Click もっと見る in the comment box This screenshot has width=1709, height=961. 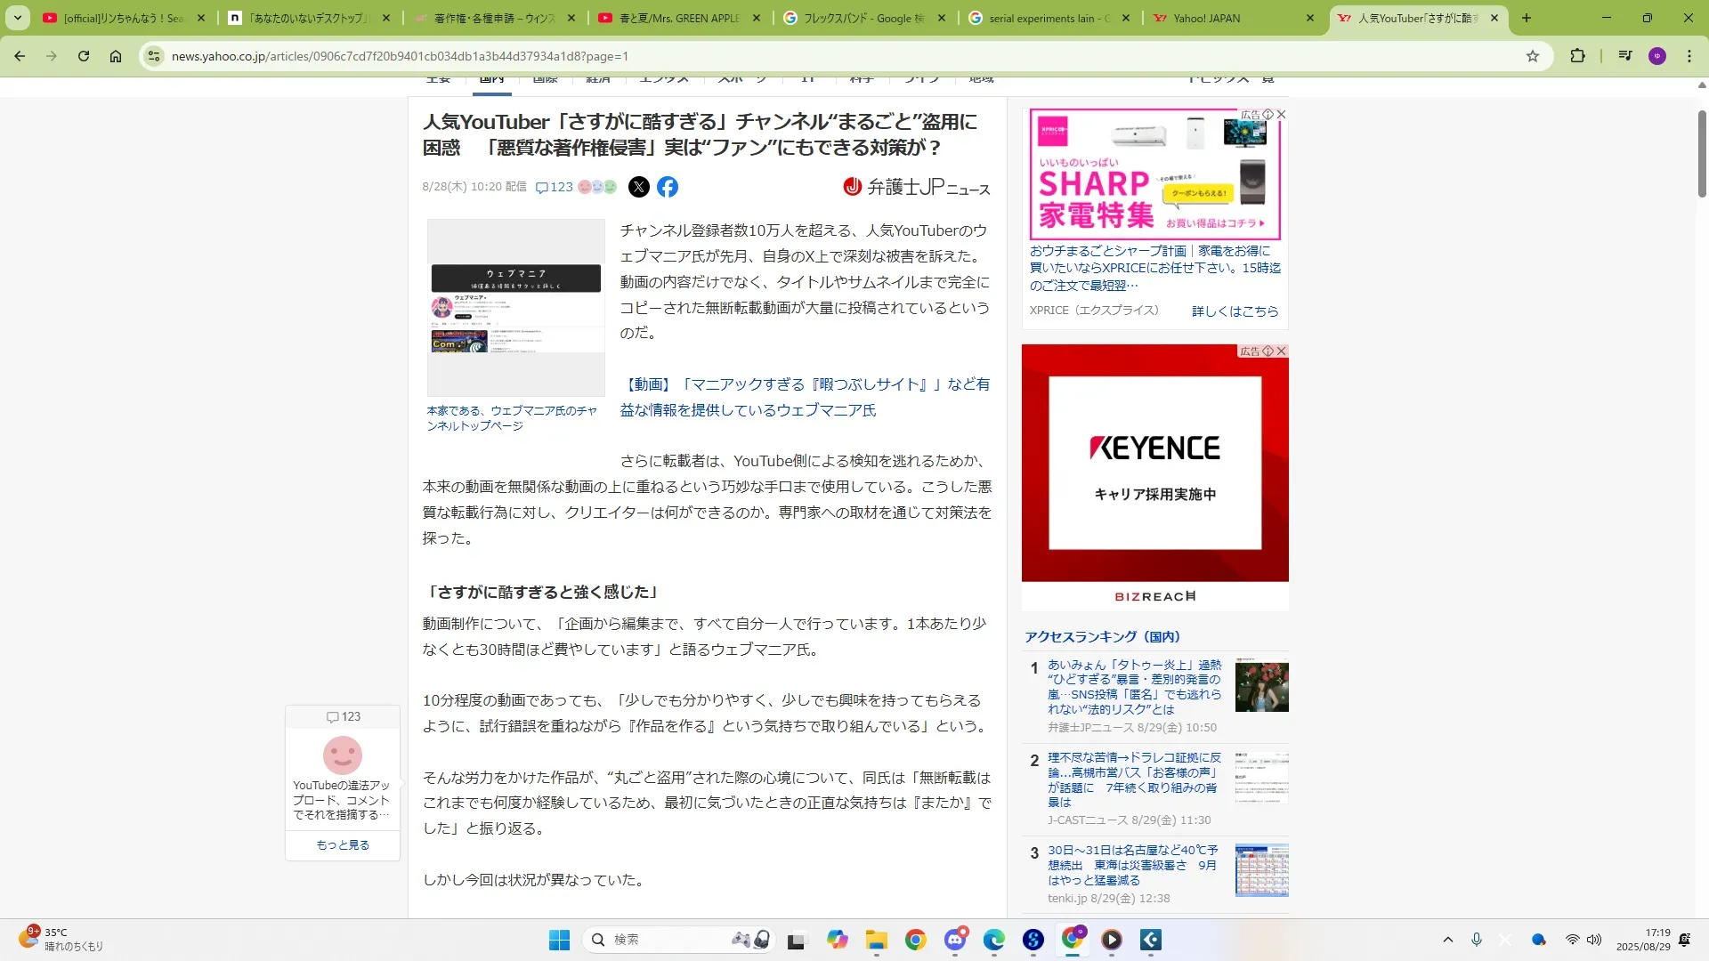pos(343,845)
